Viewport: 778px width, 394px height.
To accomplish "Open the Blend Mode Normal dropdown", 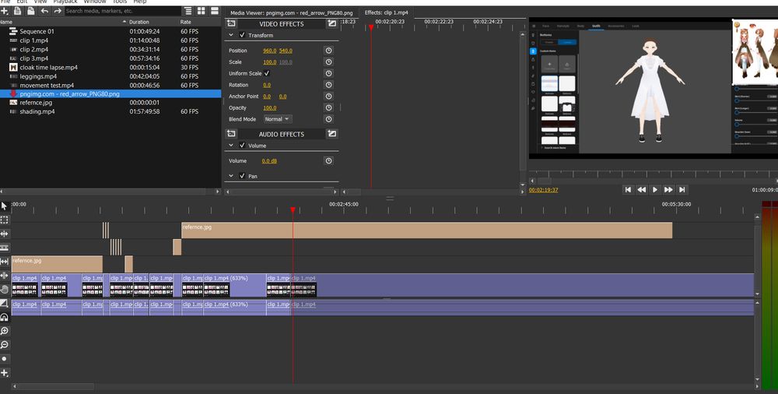I will click(x=277, y=119).
